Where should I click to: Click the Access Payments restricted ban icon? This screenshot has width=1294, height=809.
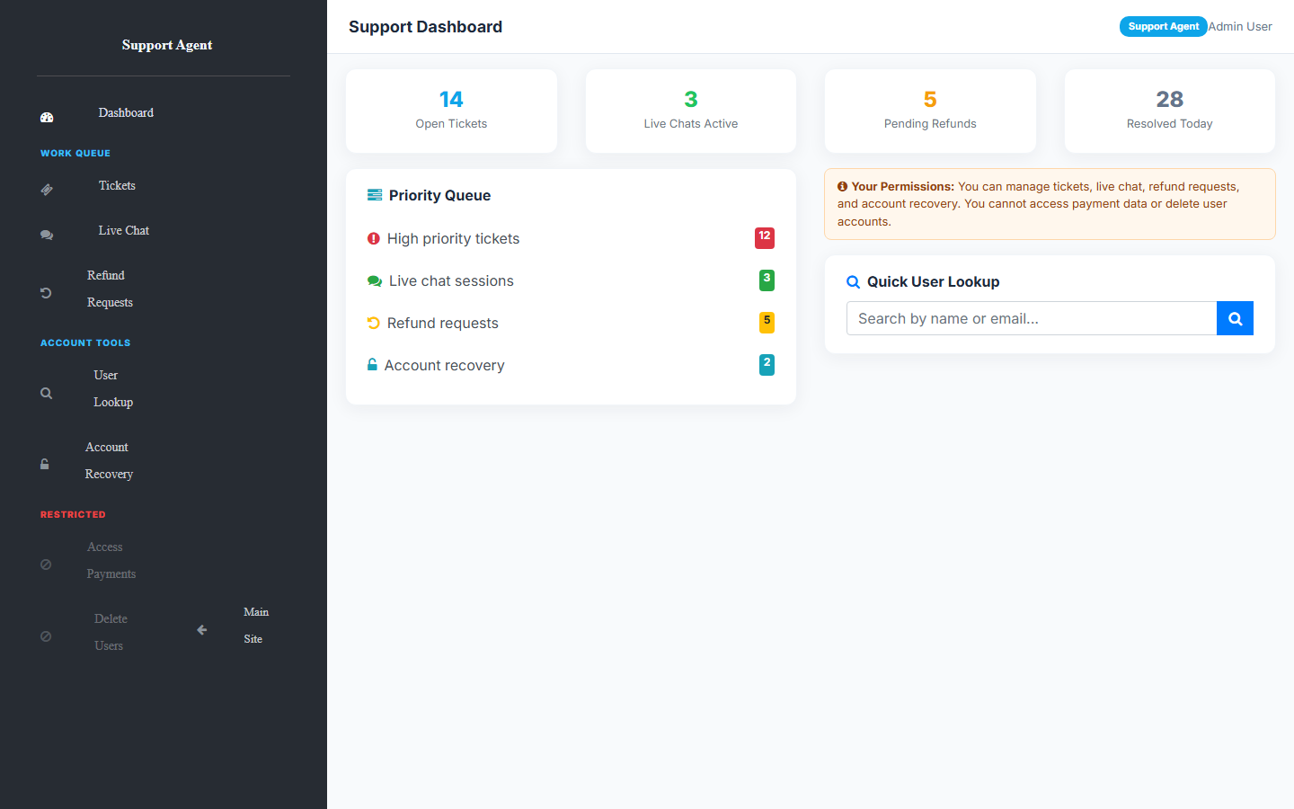46,565
